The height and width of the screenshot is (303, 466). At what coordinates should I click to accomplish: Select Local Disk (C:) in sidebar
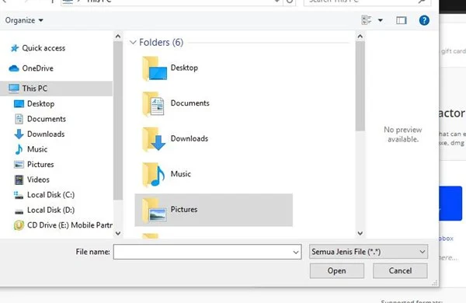coord(50,195)
